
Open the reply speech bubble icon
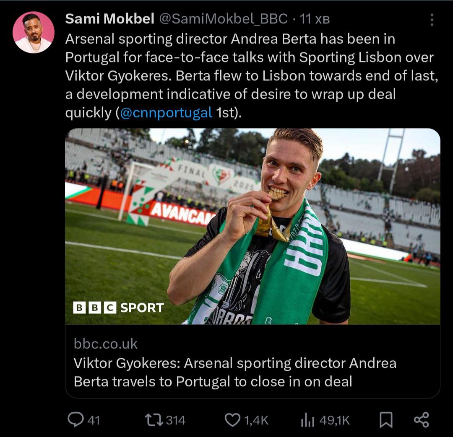click(x=75, y=419)
